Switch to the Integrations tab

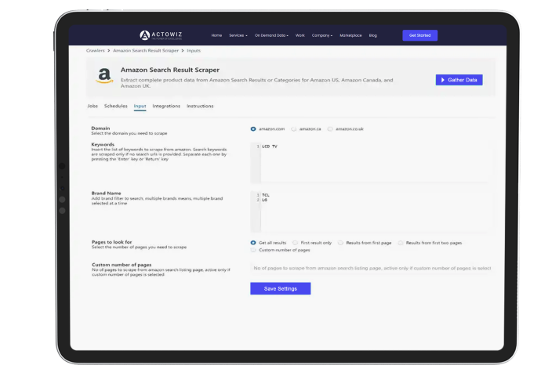coord(166,106)
